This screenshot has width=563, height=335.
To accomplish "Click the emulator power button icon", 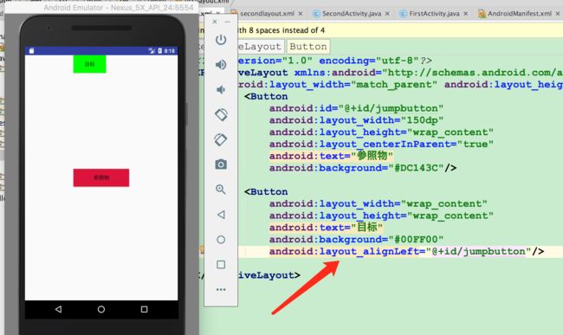I will 221,40.
